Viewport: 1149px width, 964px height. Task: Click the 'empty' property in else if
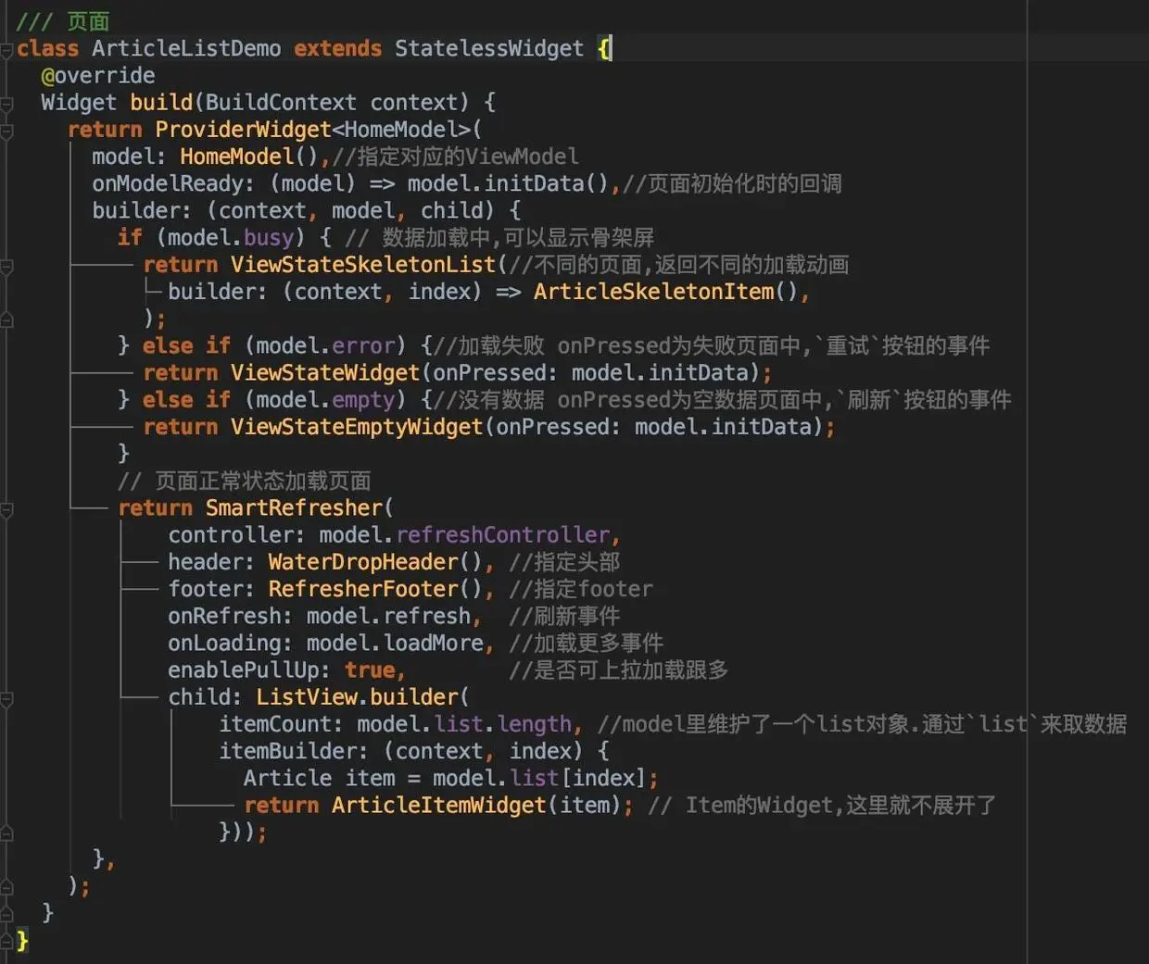[x=363, y=400]
